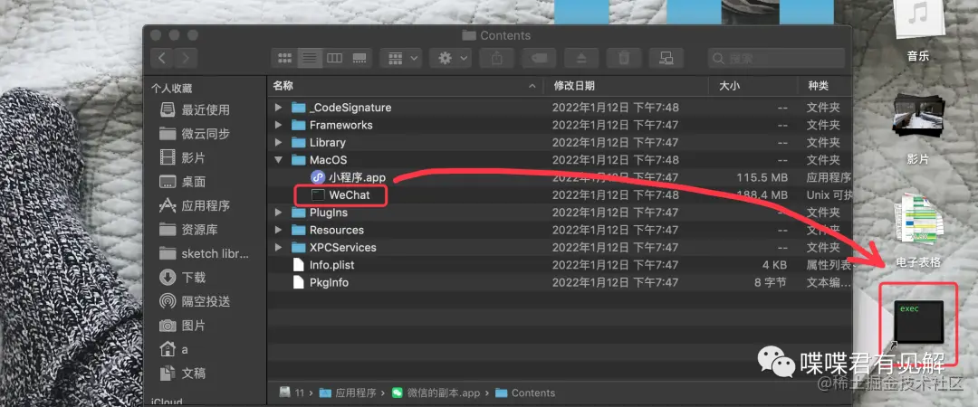Open 影片 in the sidebar
The width and height of the screenshot is (978, 407).
183,157
